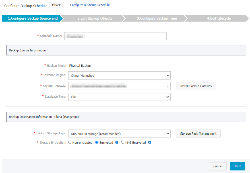Open Storage Pack Management
Viewport: 250px width, 173px height.
tap(198, 134)
